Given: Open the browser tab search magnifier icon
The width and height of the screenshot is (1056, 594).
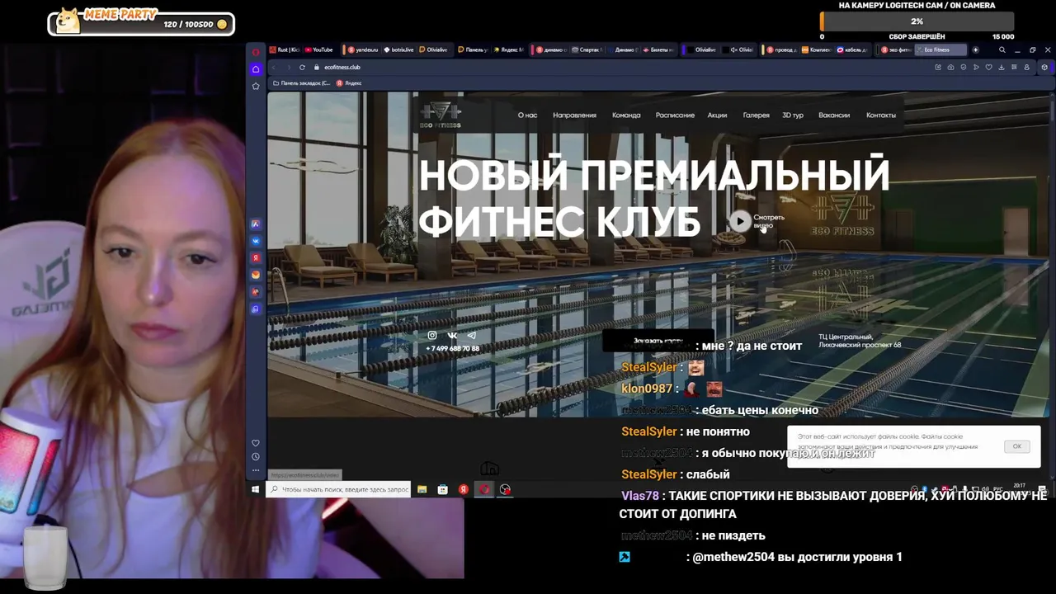Looking at the screenshot, I should point(1002,49).
